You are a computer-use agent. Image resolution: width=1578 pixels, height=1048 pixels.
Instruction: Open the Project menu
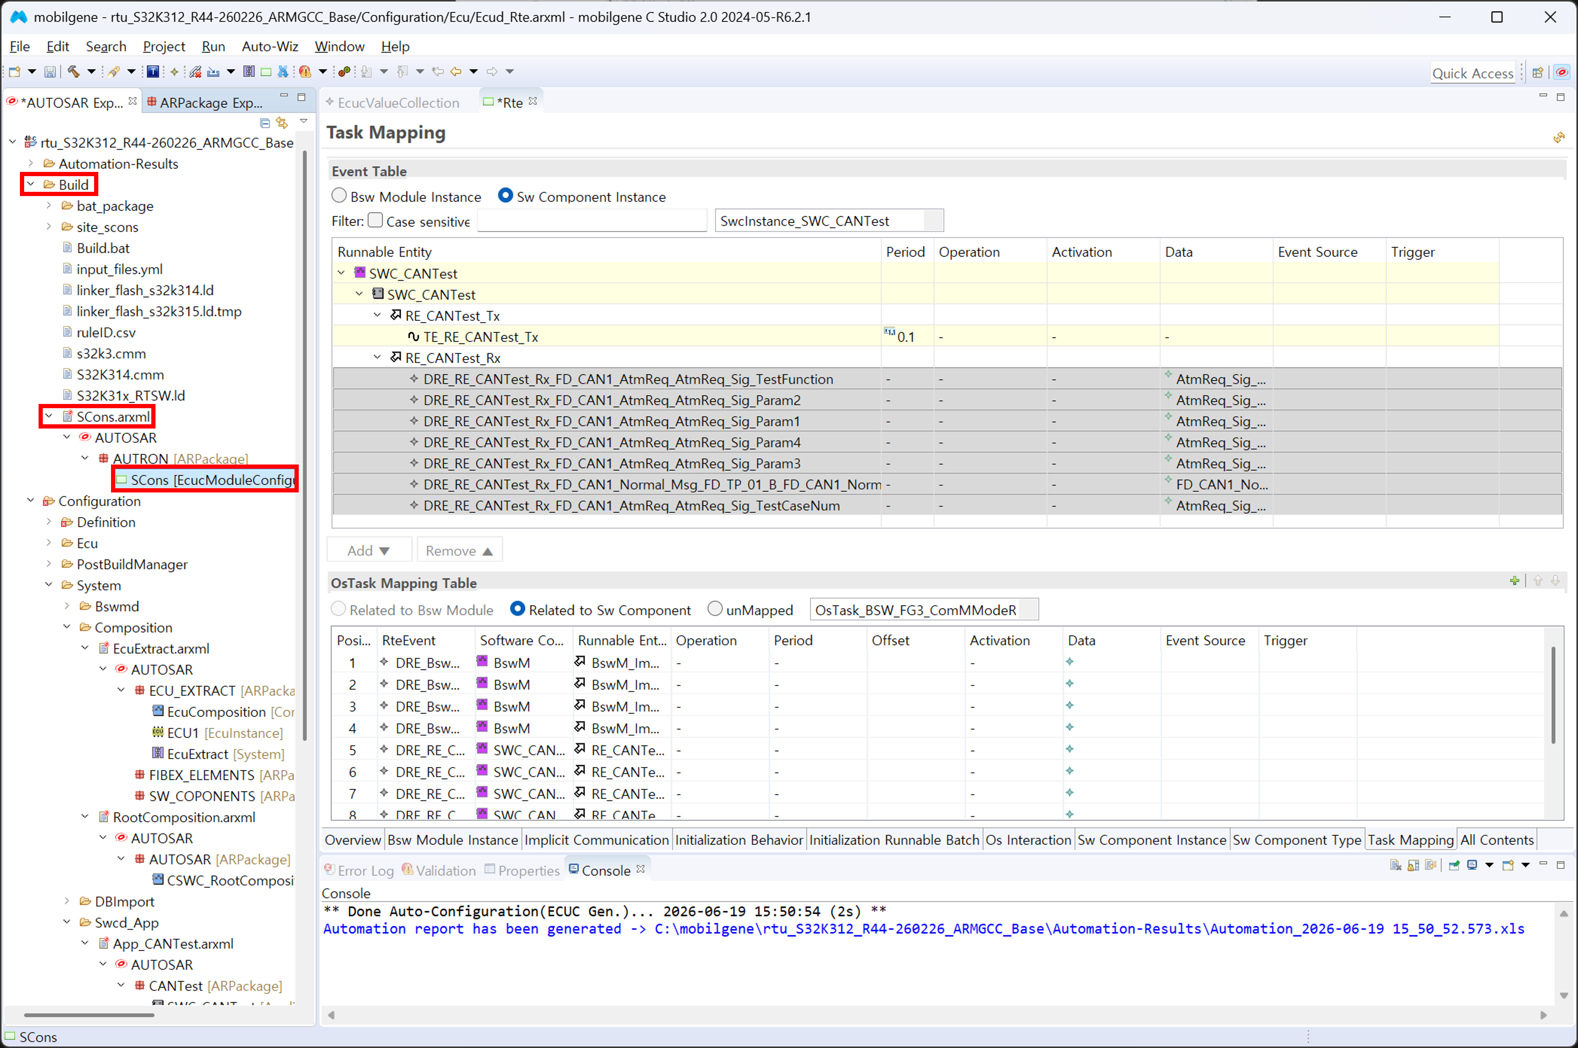point(164,47)
